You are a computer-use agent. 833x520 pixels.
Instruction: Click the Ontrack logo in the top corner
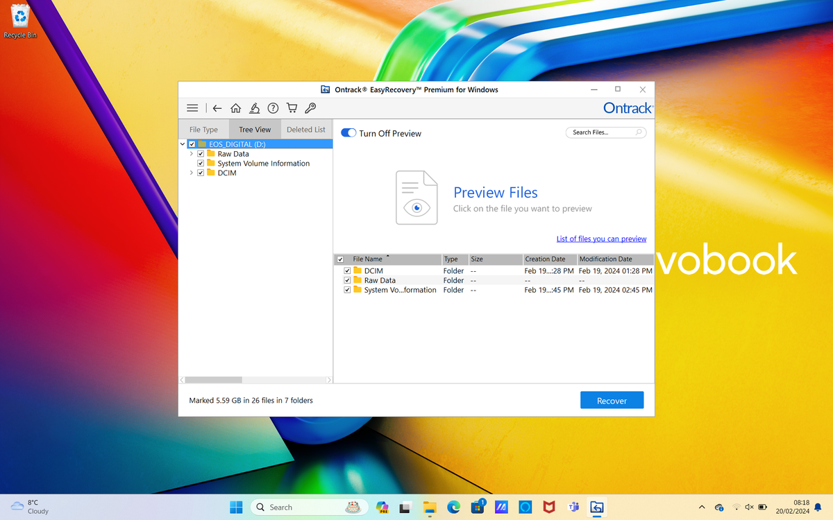point(627,108)
